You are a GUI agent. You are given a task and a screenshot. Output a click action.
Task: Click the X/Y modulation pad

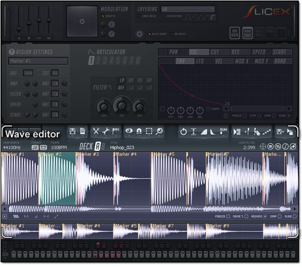[x=82, y=21]
